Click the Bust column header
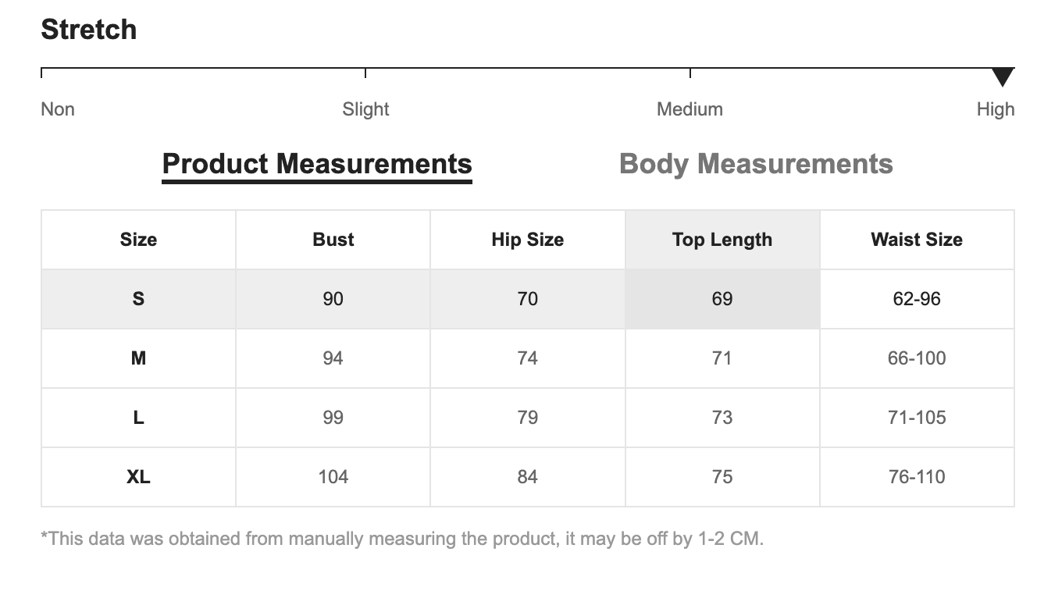Screen dimensions: 1037x598 (x=333, y=240)
